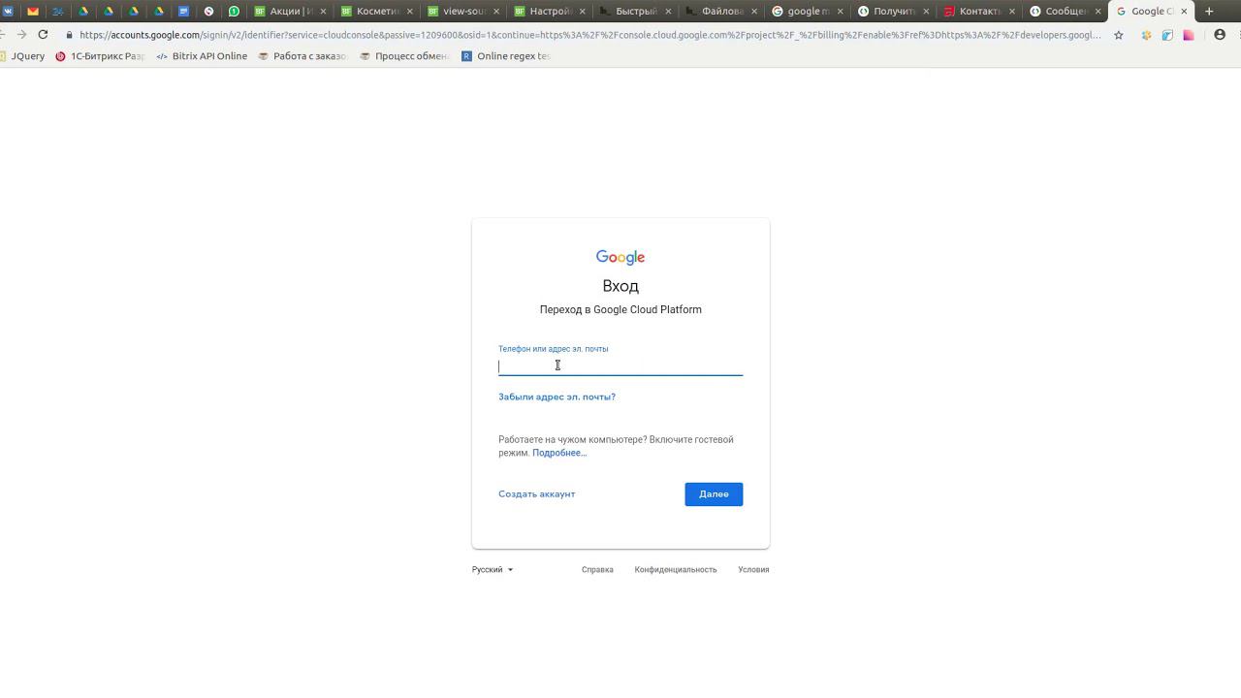Open the yellow flower extension icon
This screenshot has width=1241, height=698.
pos(1147,35)
